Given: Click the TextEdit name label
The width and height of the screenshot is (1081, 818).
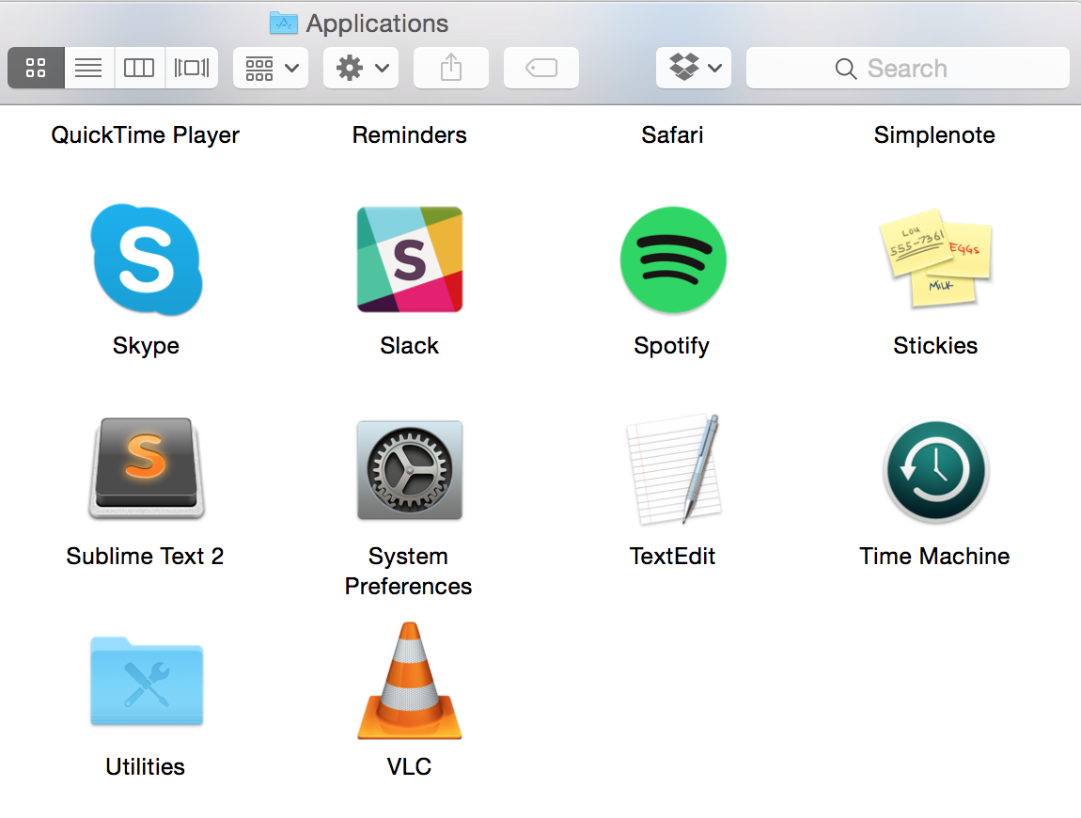Looking at the screenshot, I should [672, 556].
